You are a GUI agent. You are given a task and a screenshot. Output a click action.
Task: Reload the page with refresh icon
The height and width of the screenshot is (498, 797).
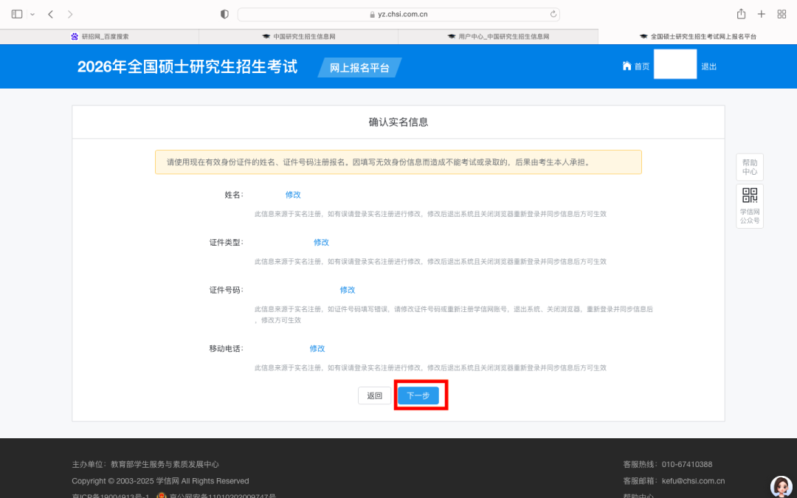tap(553, 14)
